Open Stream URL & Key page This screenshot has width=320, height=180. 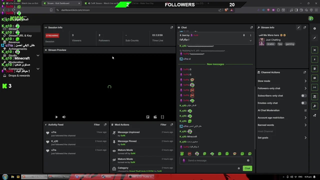tap(20, 35)
